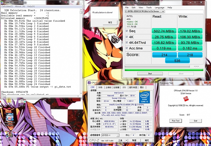Click Quit in Processor Test window
The image size is (211, 146).
coord(195,121)
